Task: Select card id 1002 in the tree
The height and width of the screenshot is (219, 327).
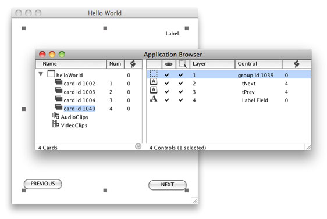Action: click(x=80, y=84)
